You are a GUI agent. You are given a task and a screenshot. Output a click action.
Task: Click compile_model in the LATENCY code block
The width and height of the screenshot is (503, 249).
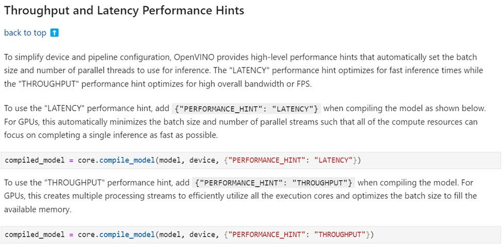click(x=127, y=160)
